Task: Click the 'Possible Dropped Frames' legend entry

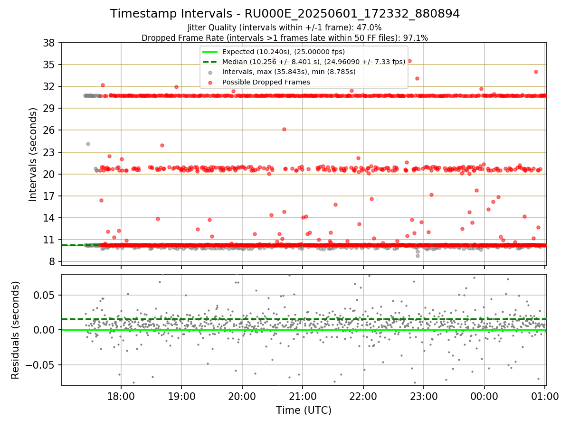Action: coord(266,82)
